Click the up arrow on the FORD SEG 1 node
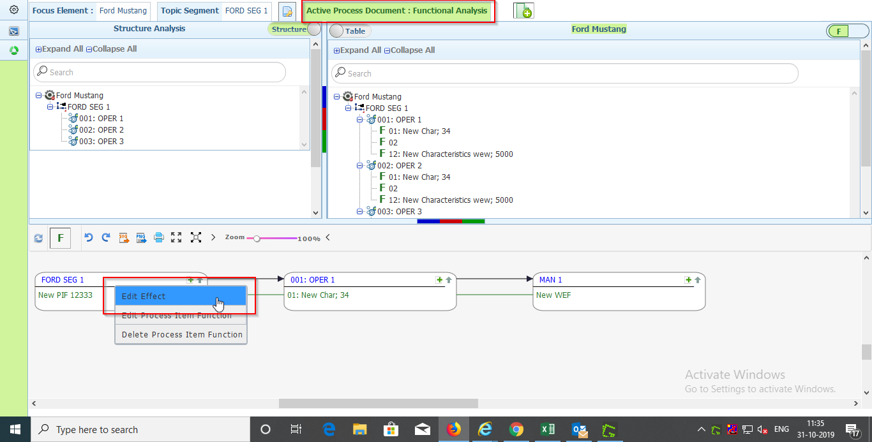Image resolution: width=872 pixels, height=442 pixels. click(x=199, y=280)
